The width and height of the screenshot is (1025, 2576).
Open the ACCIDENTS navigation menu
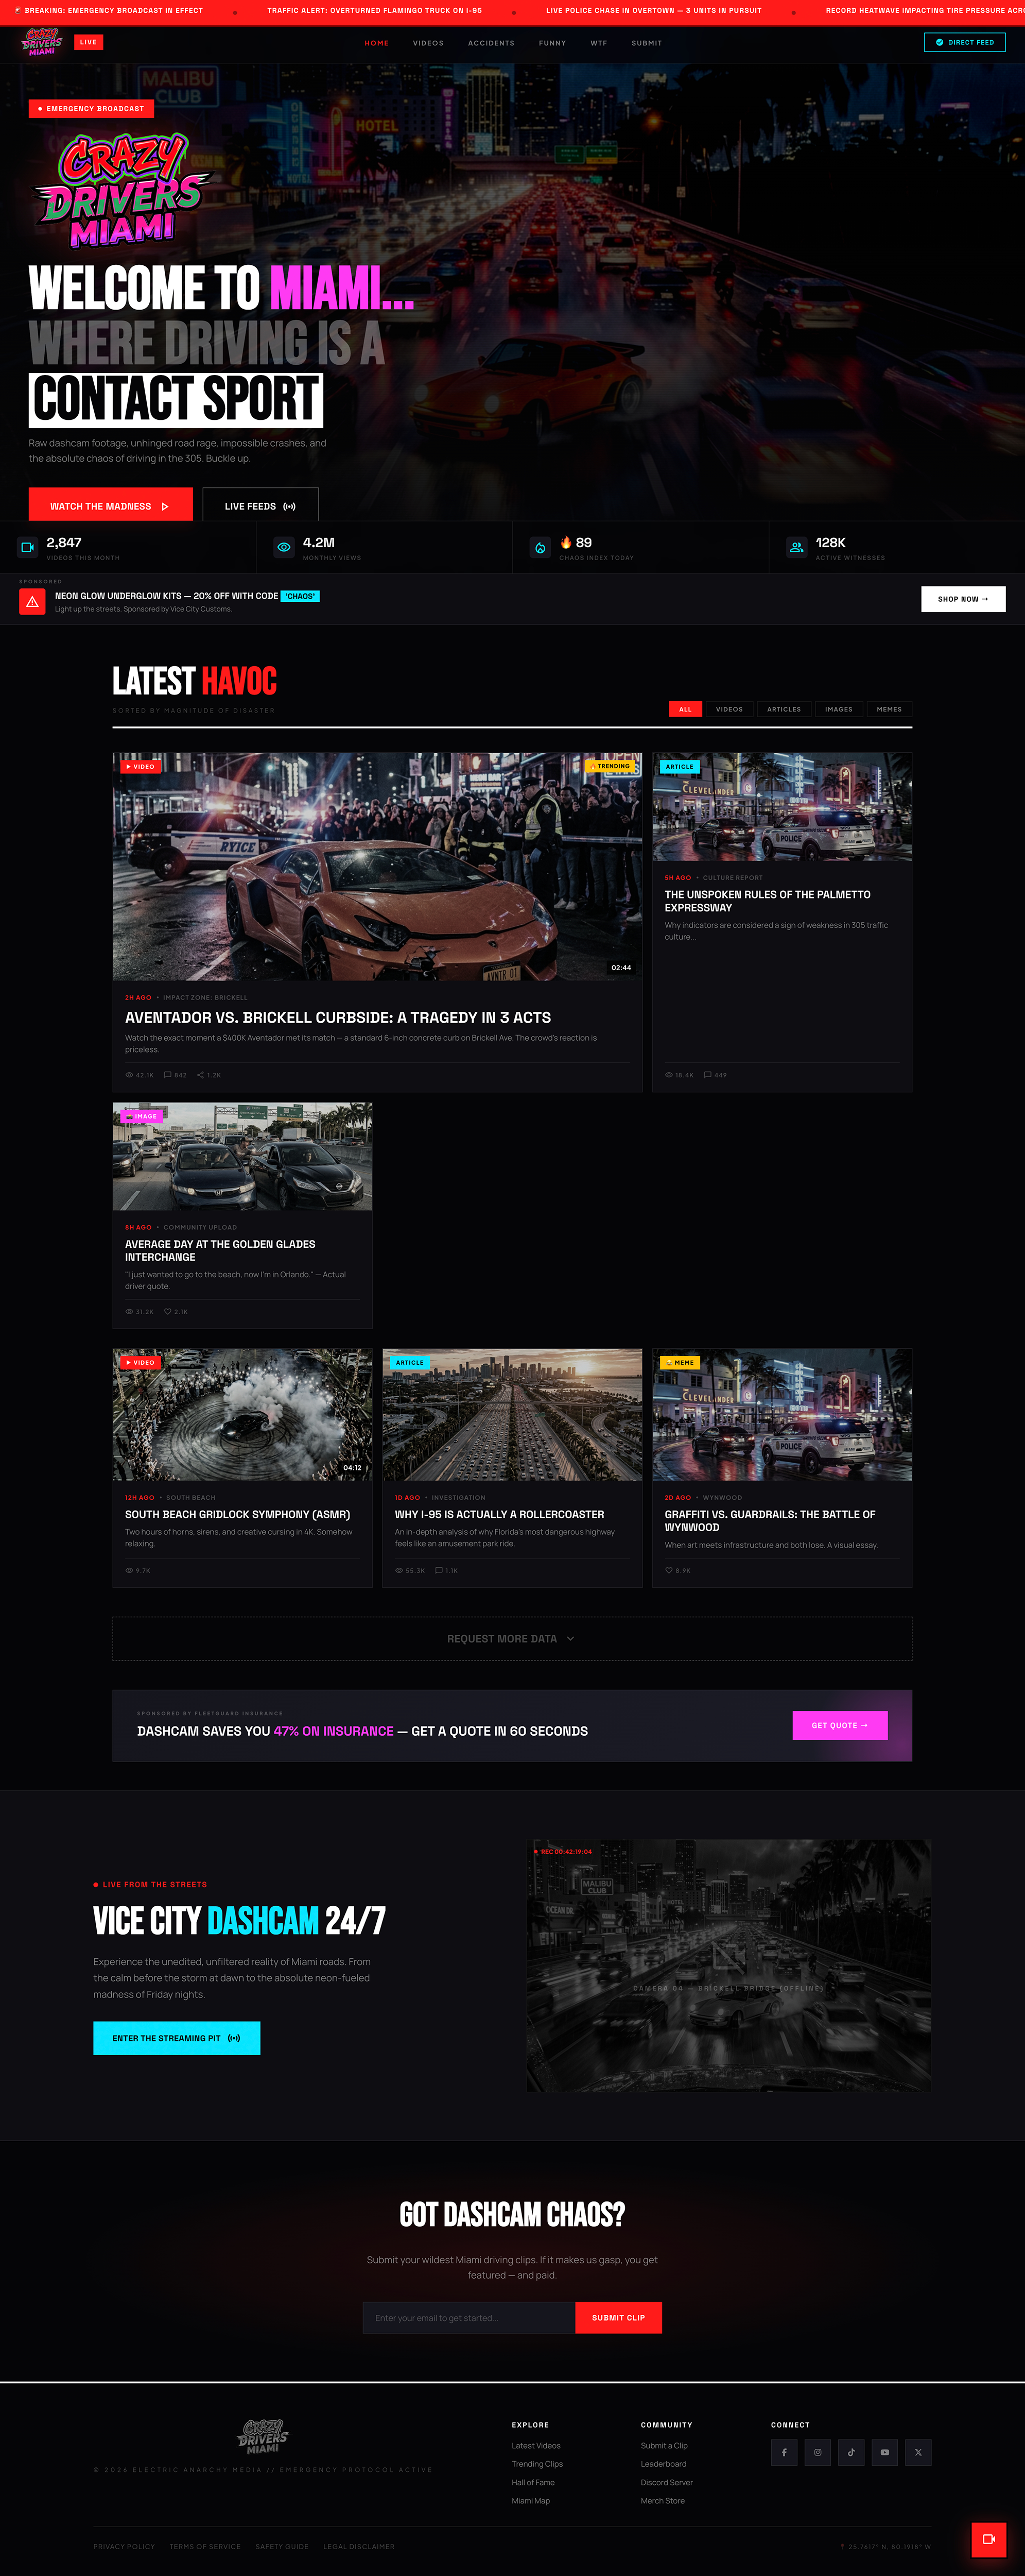click(491, 43)
